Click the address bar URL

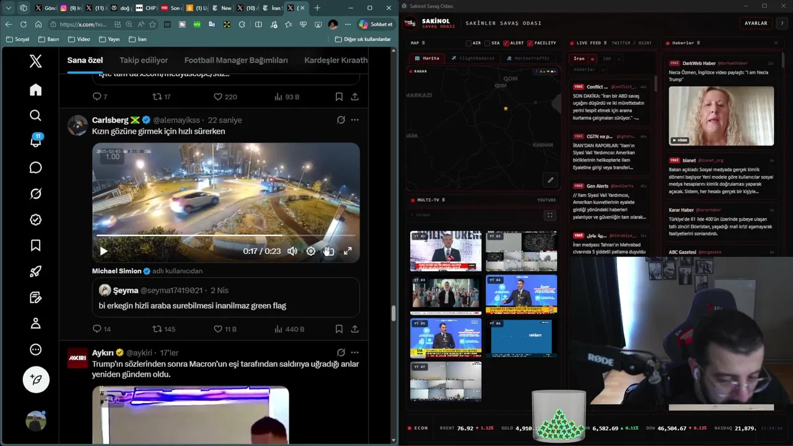coord(83,24)
